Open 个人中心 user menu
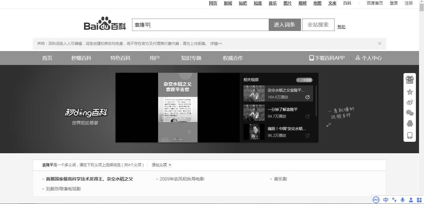424x204 pixels. point(368,58)
